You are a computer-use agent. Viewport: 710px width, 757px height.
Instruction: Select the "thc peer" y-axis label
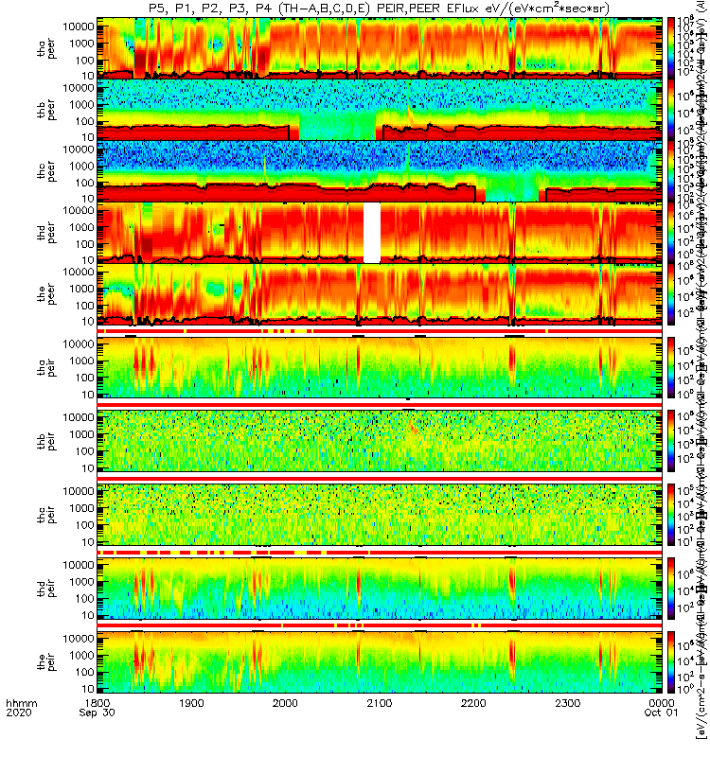point(46,171)
